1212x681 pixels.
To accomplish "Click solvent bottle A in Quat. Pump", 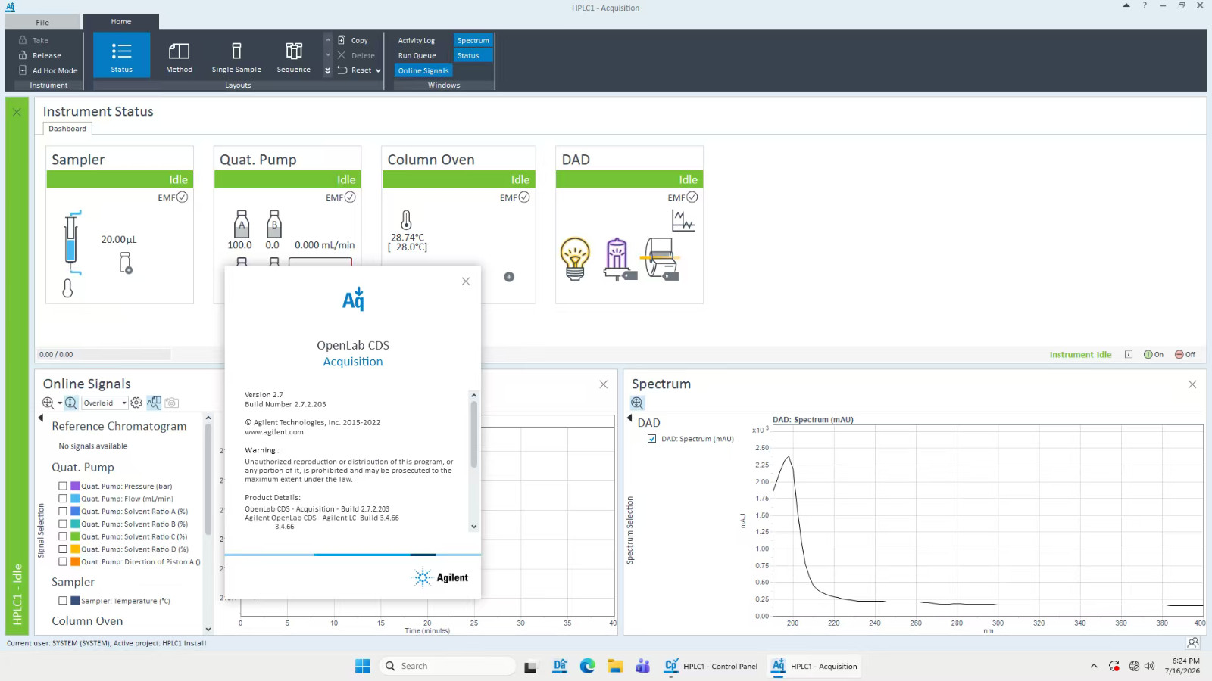I will pos(242,224).
